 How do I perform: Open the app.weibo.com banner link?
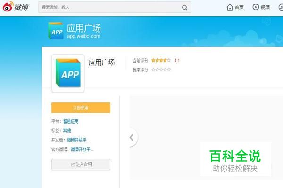83,36
